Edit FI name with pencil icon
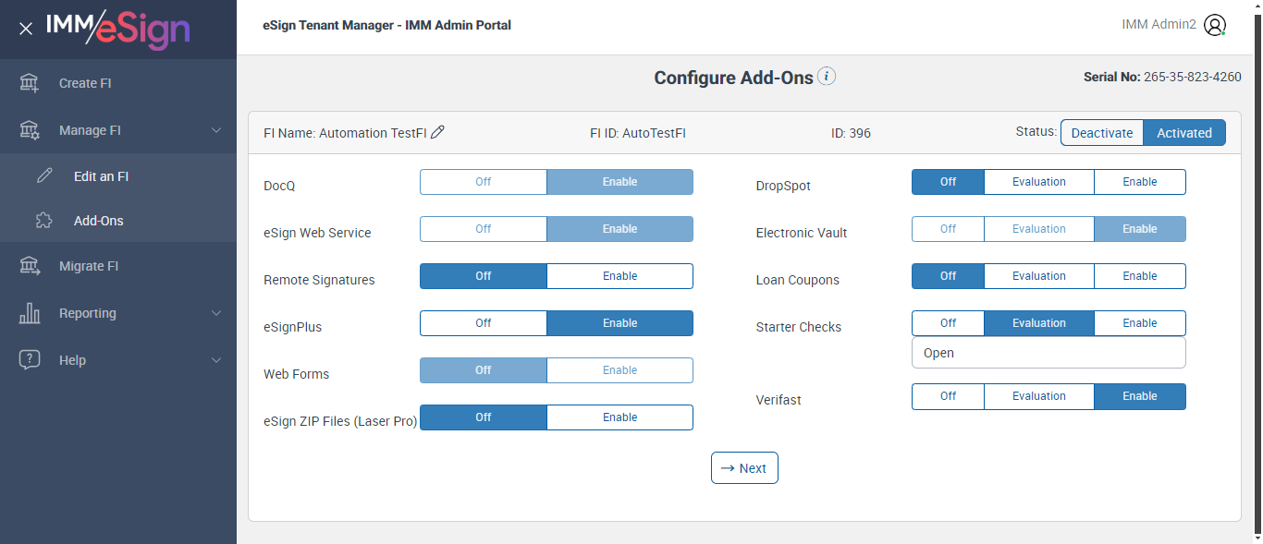 [438, 132]
